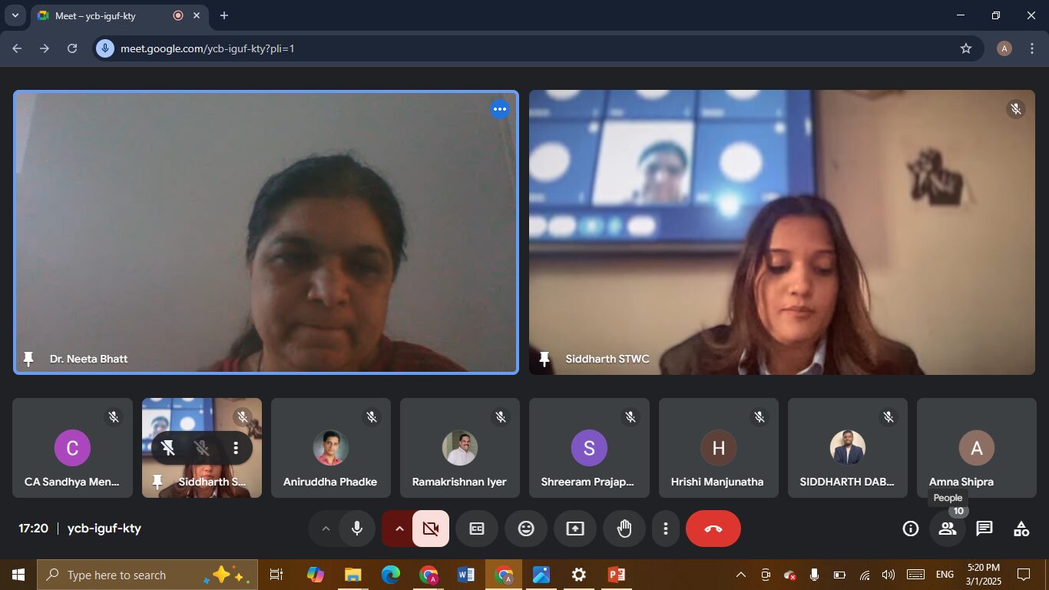
Task: Unpin the large Siddharth STWC video tile
Action: point(545,359)
